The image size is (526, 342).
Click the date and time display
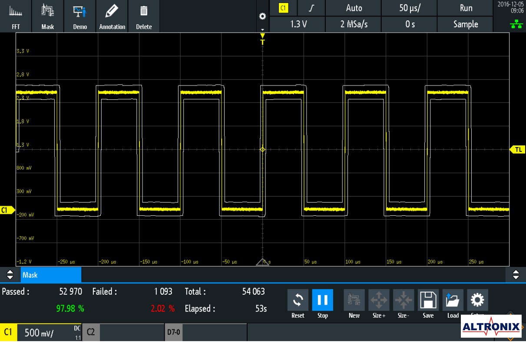(511, 7)
